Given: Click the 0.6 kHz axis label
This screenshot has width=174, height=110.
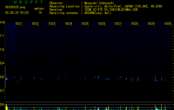Looking at the screenshot, I should point(2,105).
